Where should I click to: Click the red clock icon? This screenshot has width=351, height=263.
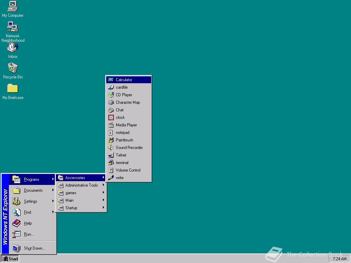tap(111, 117)
